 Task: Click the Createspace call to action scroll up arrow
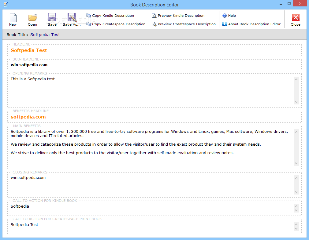click(296, 224)
